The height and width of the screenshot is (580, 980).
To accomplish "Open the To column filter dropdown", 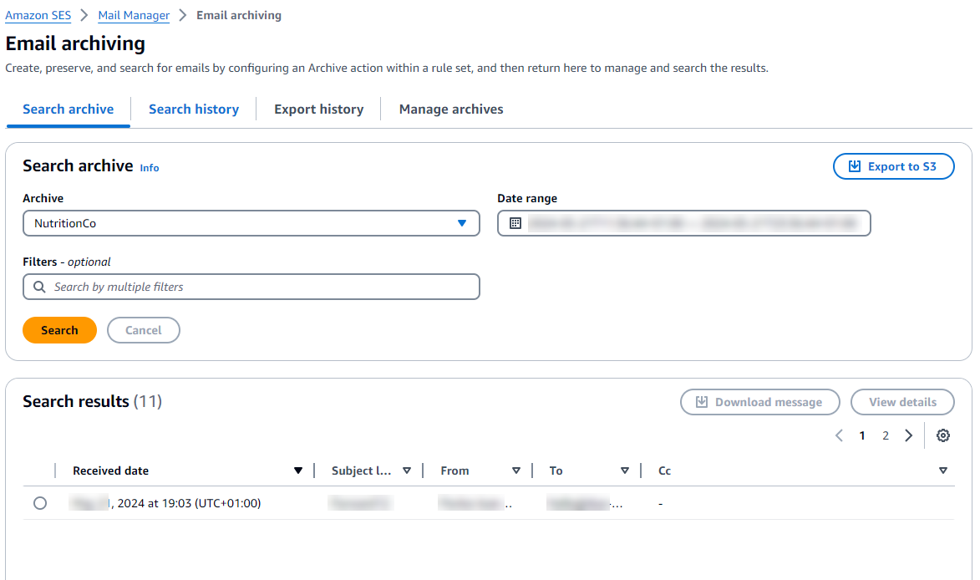I will (x=625, y=471).
